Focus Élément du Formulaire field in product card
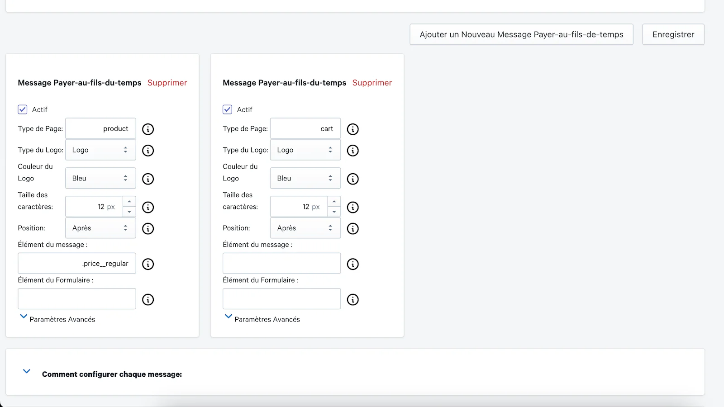 (x=77, y=299)
